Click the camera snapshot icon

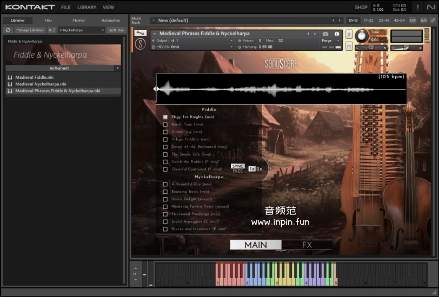click(x=325, y=34)
